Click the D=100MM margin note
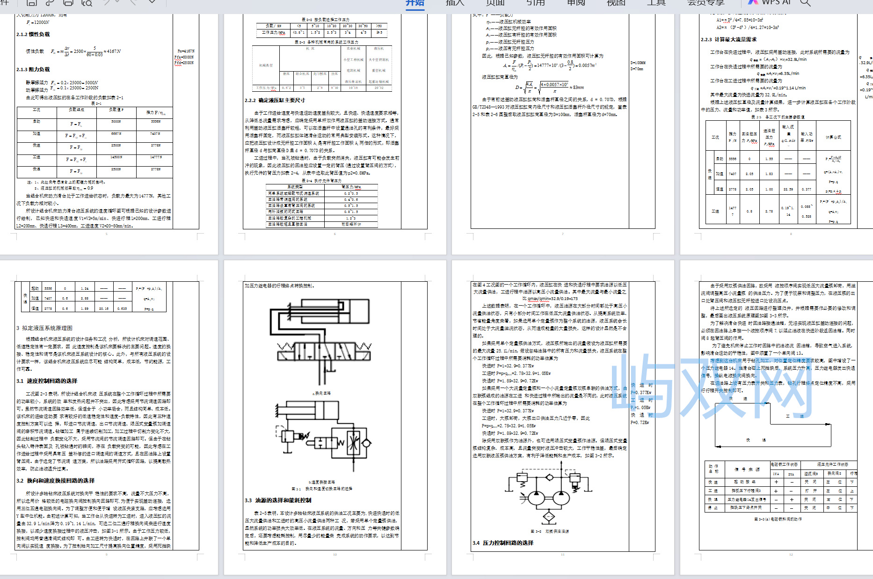 click(x=638, y=63)
